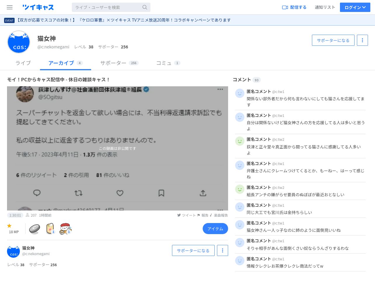
Task: Click the avatar of the 猫女神さん一人っ子 comment
Action: coord(240,225)
